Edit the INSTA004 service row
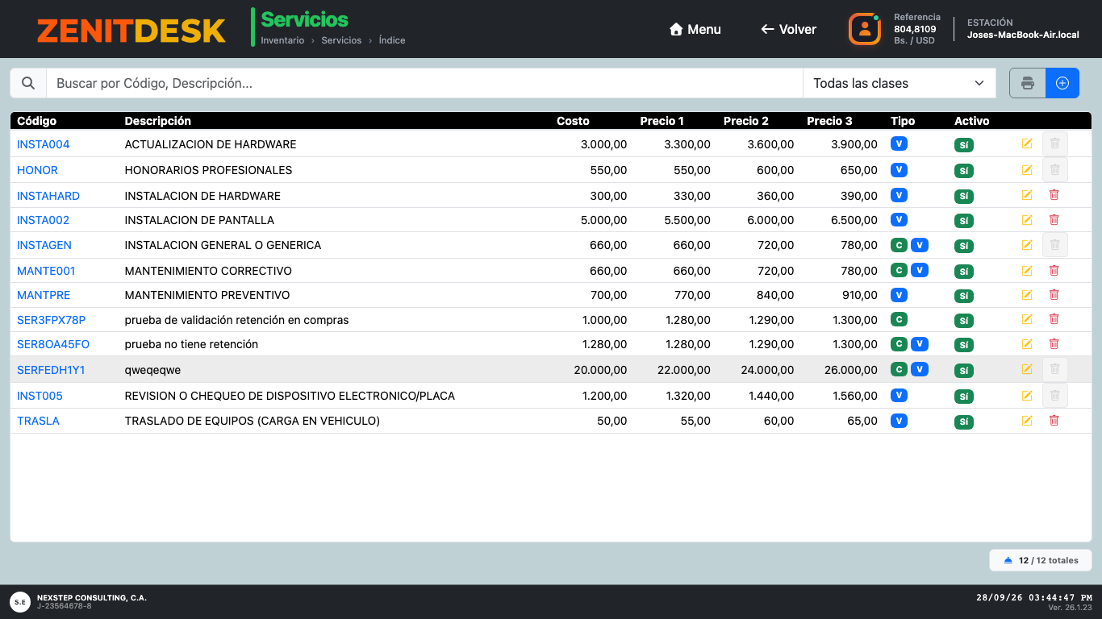Screen dimensions: 1102x619 (1027, 144)
